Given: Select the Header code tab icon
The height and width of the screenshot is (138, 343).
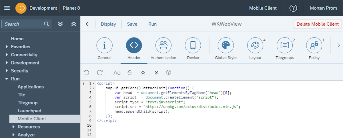Looking at the screenshot, I should [x=134, y=45].
